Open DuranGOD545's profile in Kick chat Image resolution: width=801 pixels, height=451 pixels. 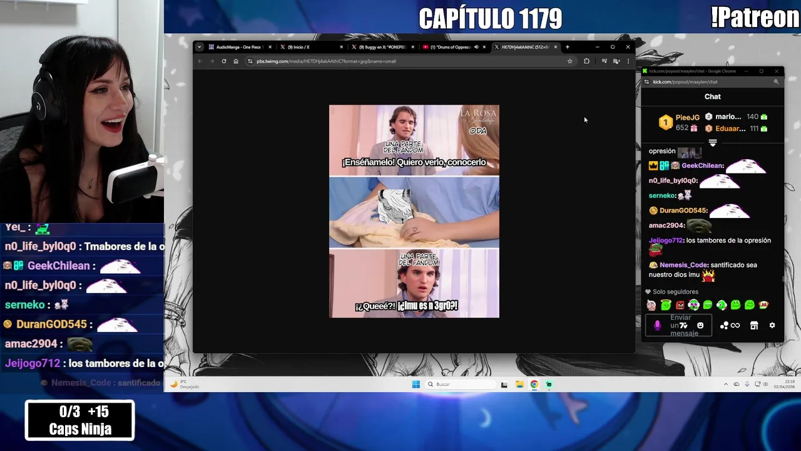(683, 210)
